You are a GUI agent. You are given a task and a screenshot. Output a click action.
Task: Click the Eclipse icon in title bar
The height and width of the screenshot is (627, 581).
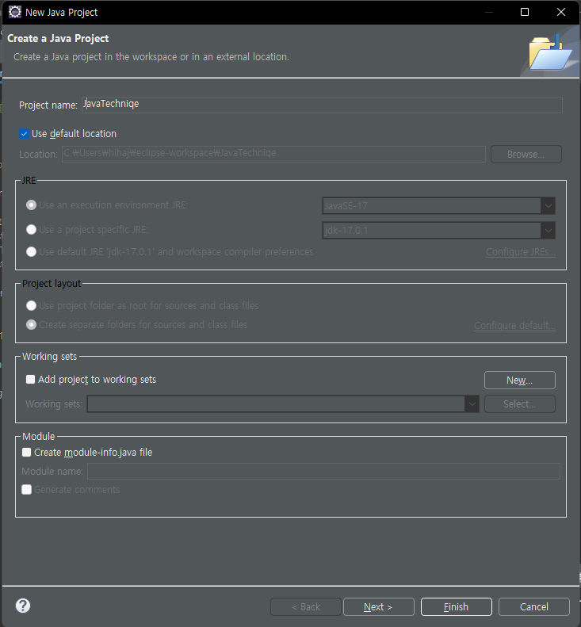(15, 12)
